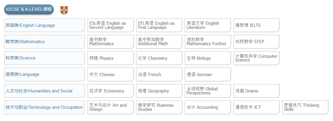Open the Mathematics category row
This screenshot has width=333, height=121.
click(44, 42)
